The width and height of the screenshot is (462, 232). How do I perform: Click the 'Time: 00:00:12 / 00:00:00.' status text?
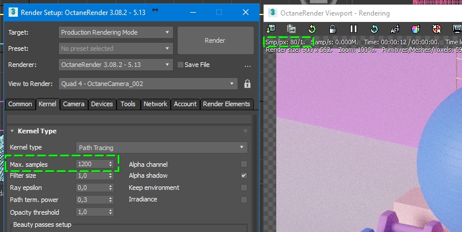click(401, 42)
